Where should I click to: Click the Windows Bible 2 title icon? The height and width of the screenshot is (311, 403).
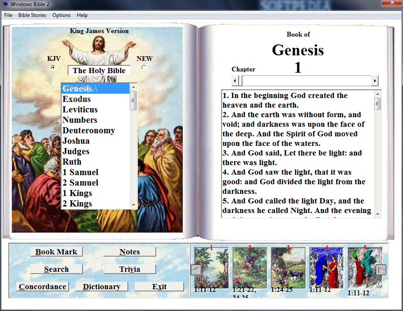[5, 4]
